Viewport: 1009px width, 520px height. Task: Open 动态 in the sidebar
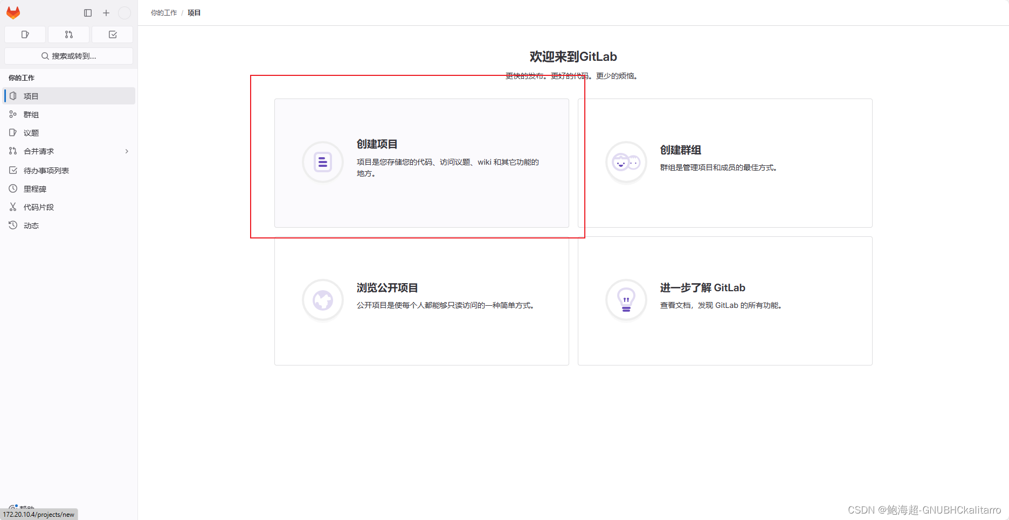click(69, 225)
